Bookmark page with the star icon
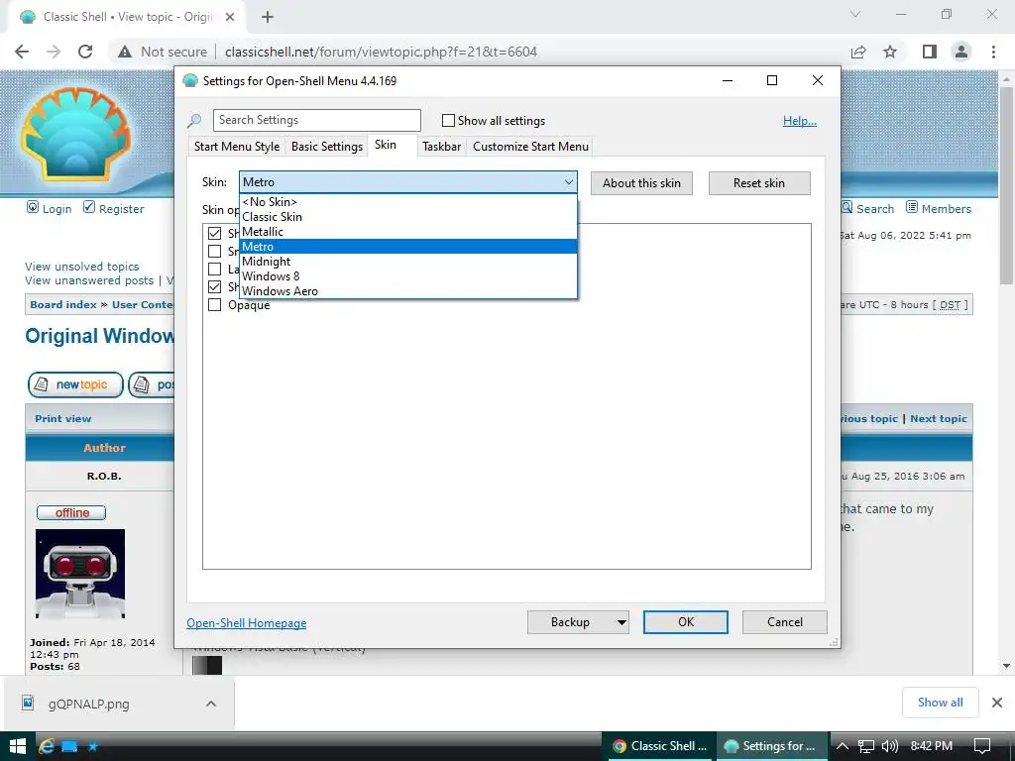 point(890,52)
